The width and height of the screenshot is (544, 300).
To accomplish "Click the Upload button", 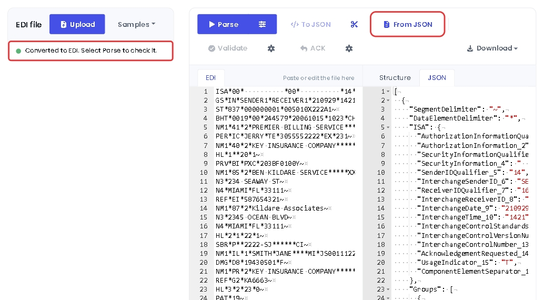I will pos(77,24).
